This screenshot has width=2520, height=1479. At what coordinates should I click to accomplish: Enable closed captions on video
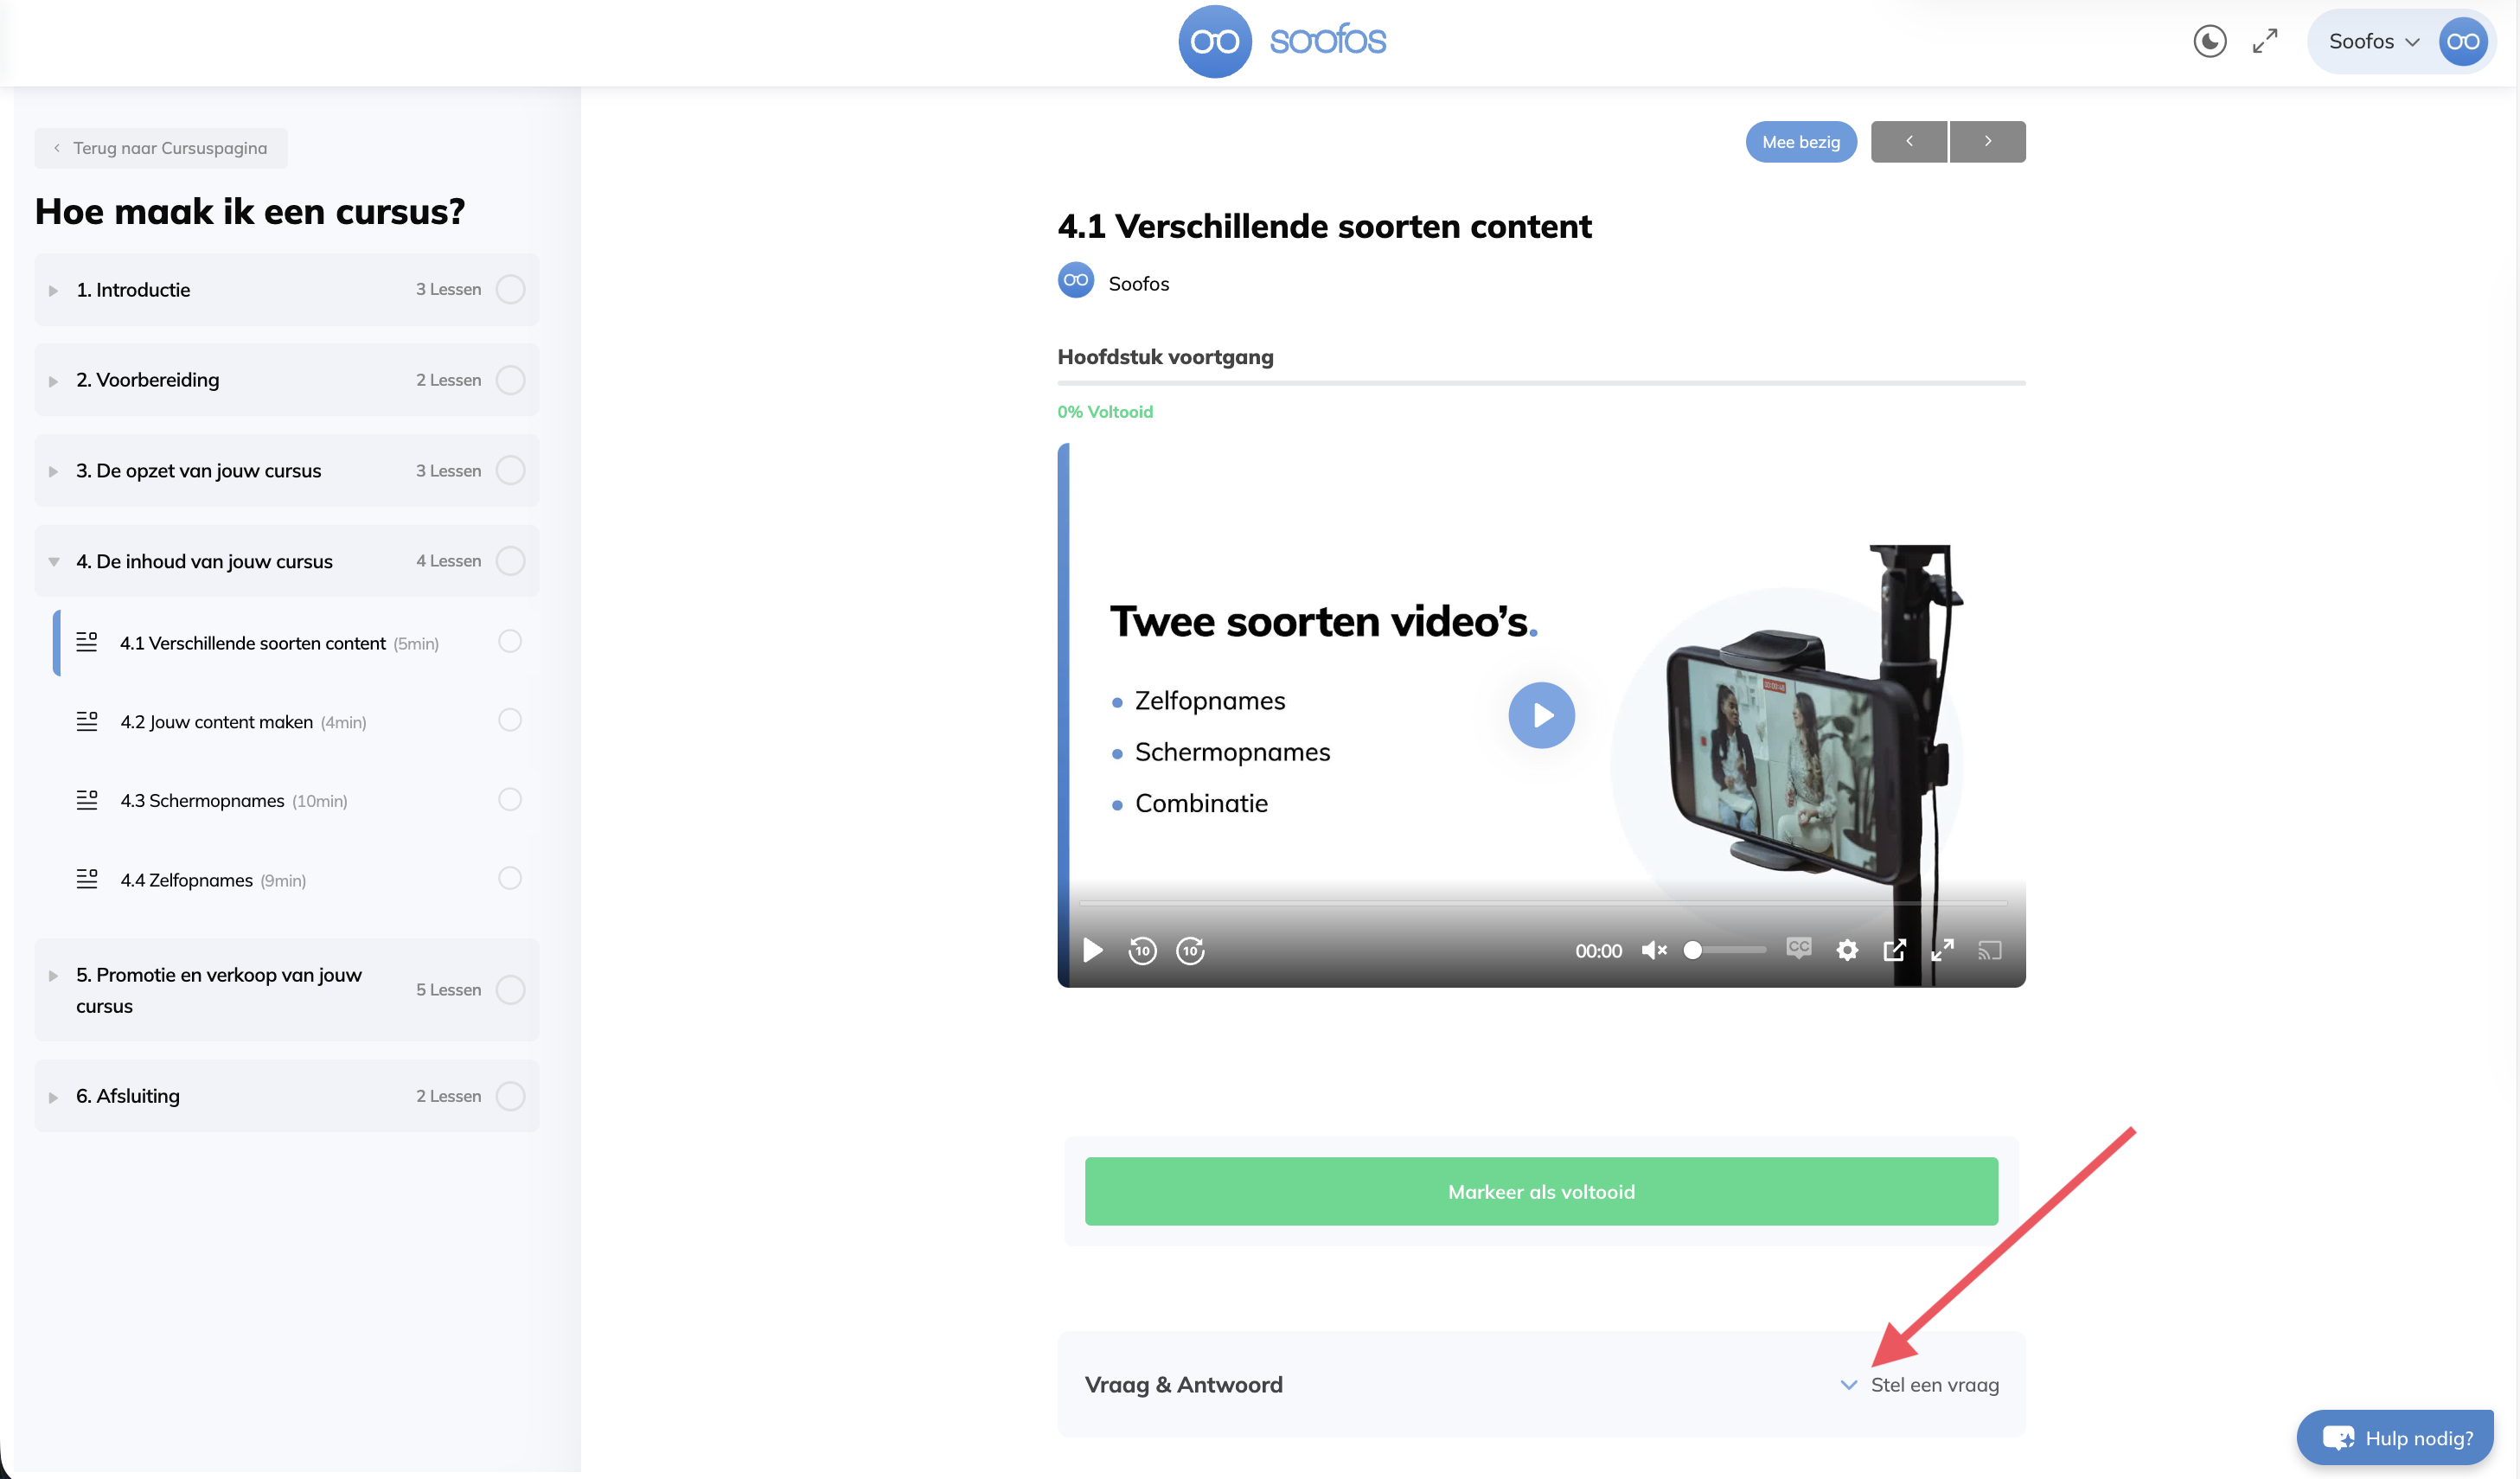point(1798,948)
